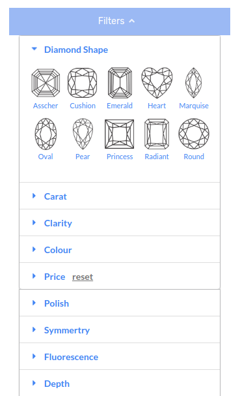Screen dimensions: 240x396
Task: Expand the Clarity filter section
Action: [x=120, y=222]
